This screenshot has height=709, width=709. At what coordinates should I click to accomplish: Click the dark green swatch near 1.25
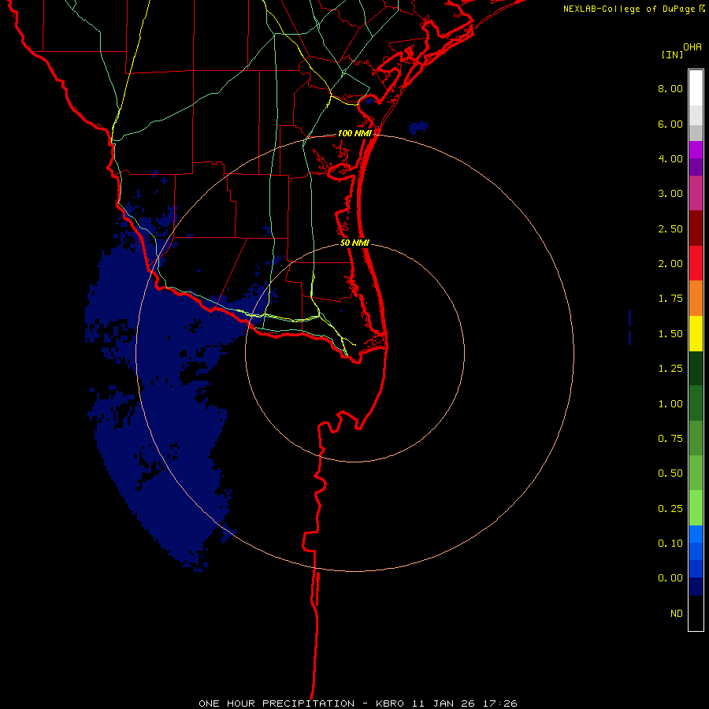696,368
